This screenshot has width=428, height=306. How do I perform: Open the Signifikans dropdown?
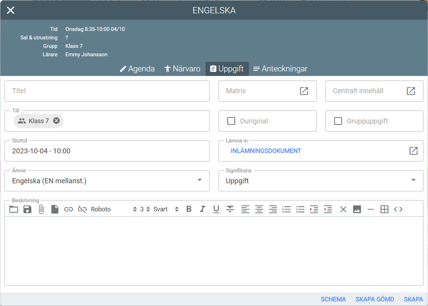pos(413,180)
